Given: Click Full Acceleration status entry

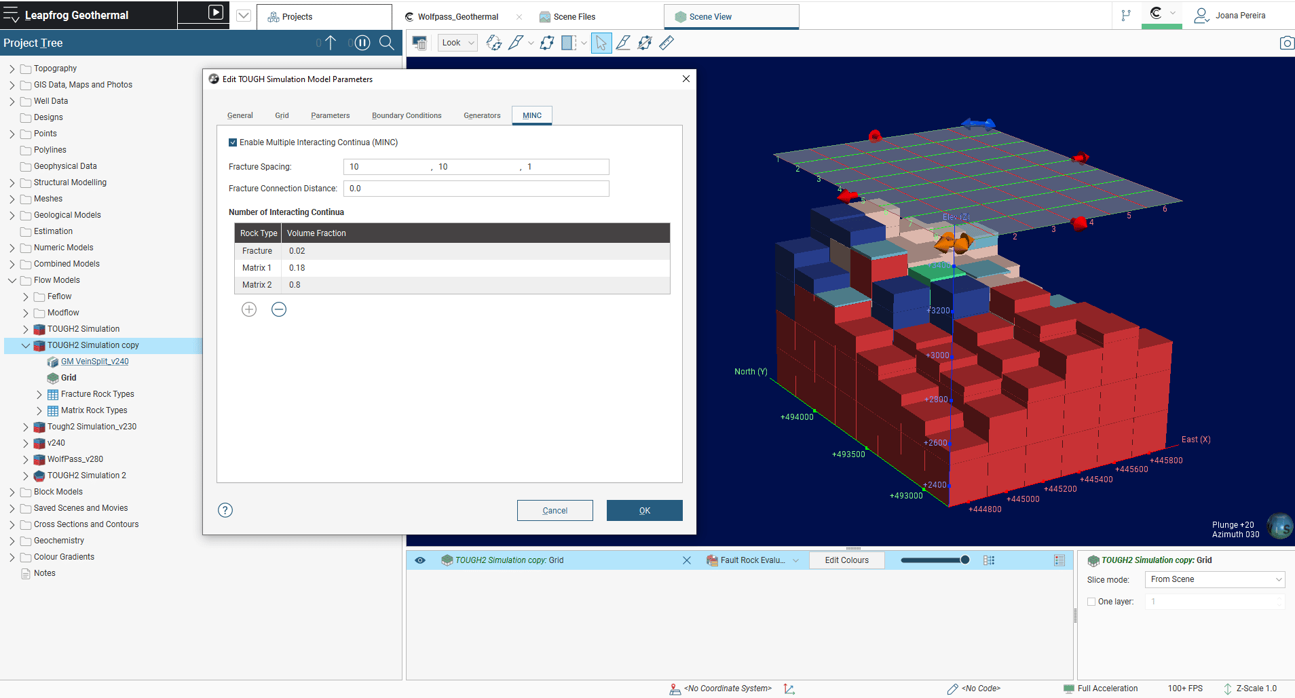Looking at the screenshot, I should [1101, 689].
